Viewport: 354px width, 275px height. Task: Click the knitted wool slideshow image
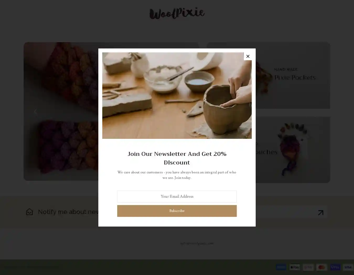click(x=61, y=111)
